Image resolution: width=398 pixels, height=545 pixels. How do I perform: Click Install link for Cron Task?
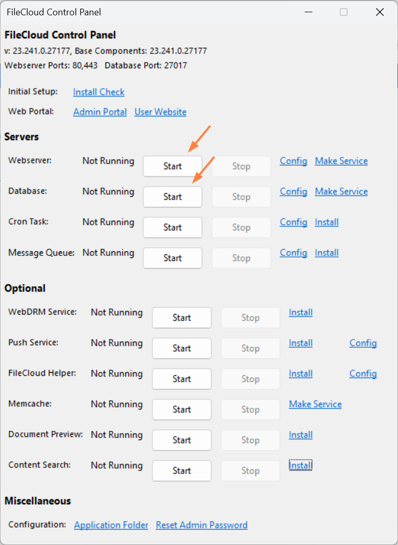[327, 222]
